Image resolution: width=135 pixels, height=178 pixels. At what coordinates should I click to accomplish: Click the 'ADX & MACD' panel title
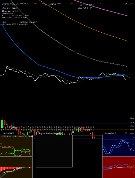(x=9, y=133)
